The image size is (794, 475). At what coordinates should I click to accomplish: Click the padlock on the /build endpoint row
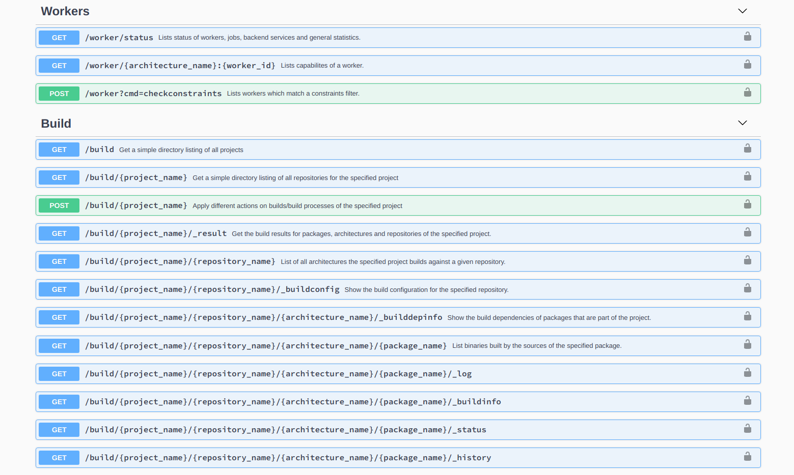point(747,148)
